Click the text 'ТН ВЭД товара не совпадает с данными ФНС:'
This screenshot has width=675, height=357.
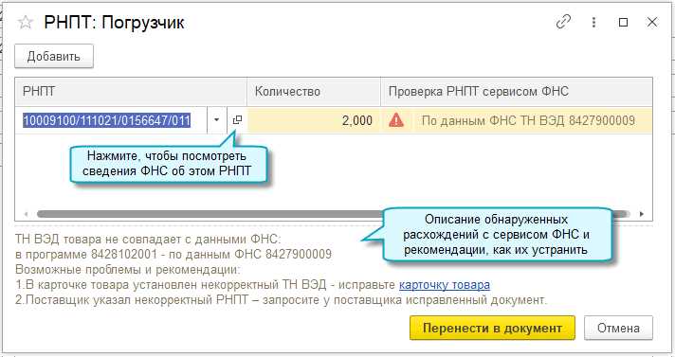(148, 239)
